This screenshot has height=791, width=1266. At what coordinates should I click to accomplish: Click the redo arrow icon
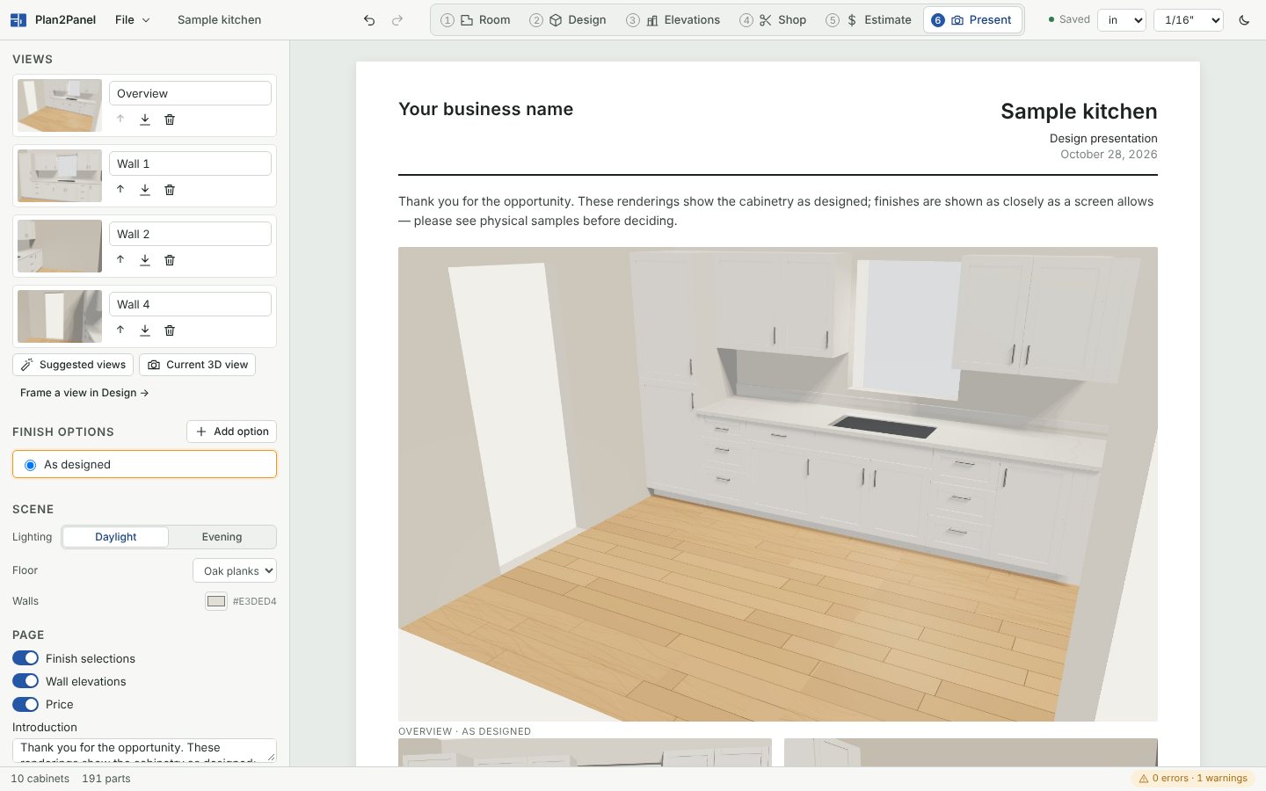tap(397, 20)
